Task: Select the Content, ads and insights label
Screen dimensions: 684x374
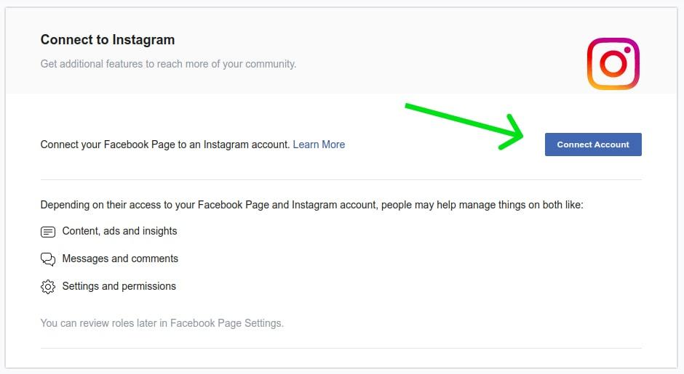Action: [x=119, y=231]
